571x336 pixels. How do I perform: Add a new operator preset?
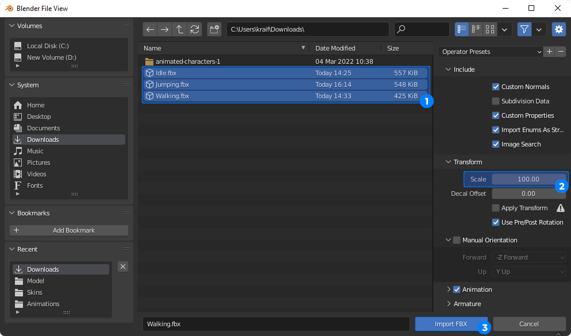[550, 52]
